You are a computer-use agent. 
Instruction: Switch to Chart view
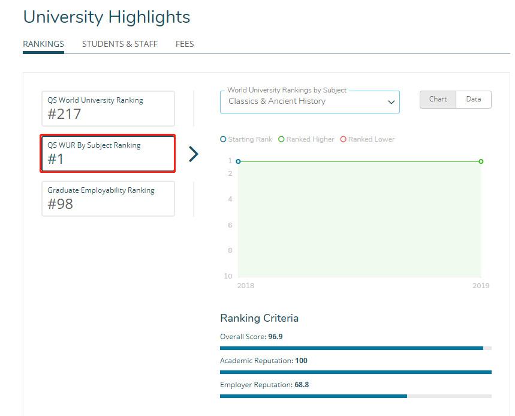438,100
